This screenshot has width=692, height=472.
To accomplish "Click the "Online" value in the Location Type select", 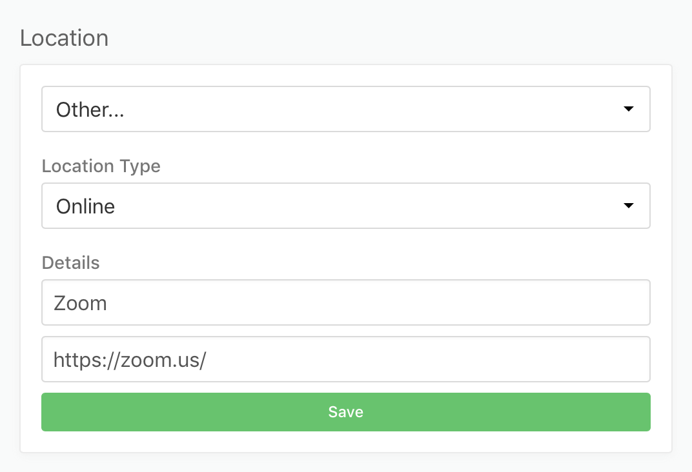I will click(x=85, y=206).
